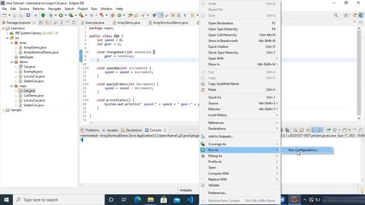Click the Cortana circle icon on taskbar
This screenshot has height=205, width=365.
111,200
